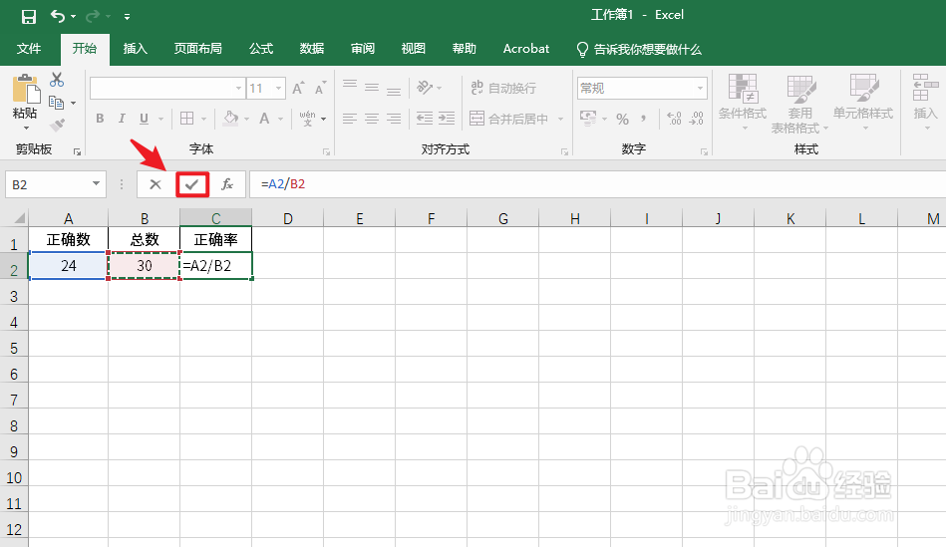Viewport: 946px width, 547px height.
Task: Click the Insert Function fx button
Action: [227, 184]
